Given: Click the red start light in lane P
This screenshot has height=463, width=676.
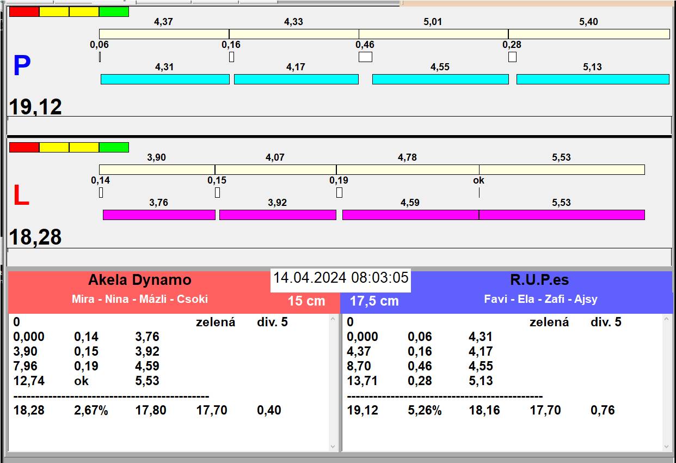Looking at the screenshot, I should 24,11.
